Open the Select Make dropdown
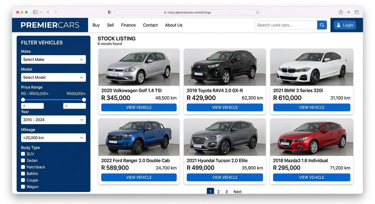 click(54, 59)
